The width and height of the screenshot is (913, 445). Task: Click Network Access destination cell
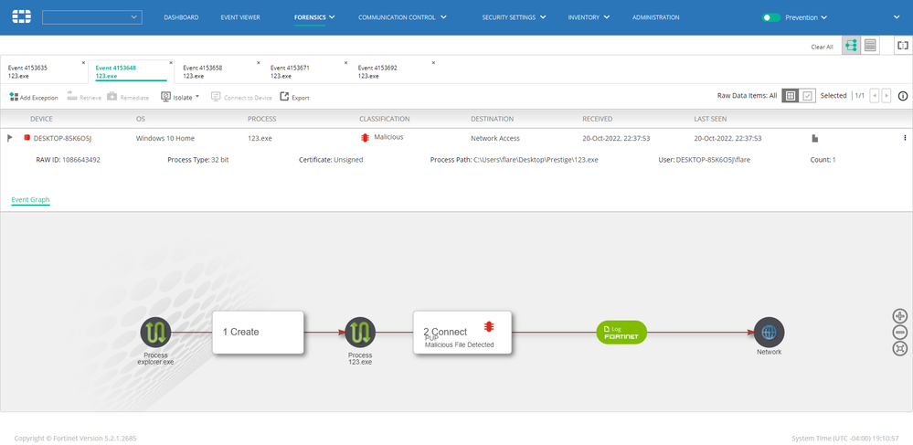(x=495, y=138)
